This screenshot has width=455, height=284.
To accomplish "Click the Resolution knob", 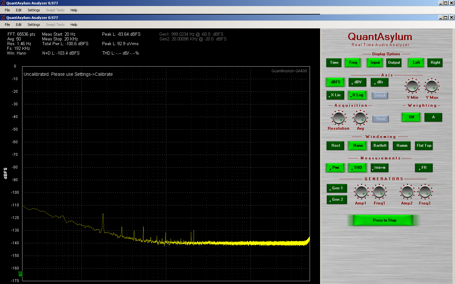I will [x=339, y=118].
